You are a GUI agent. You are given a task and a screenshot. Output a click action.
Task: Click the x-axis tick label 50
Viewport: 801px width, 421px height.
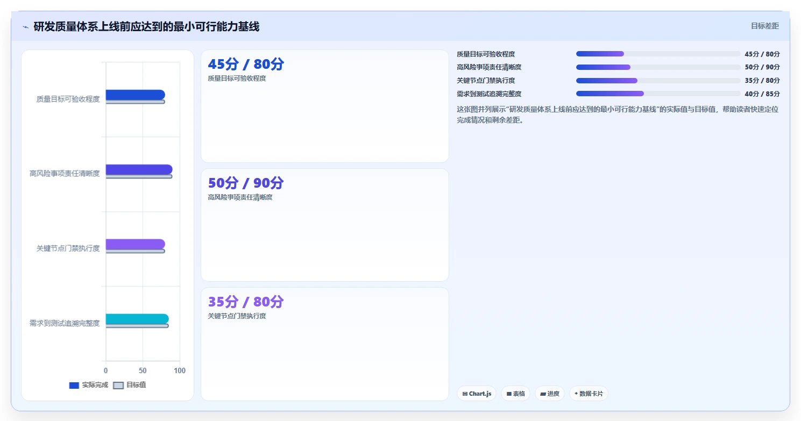(x=143, y=371)
